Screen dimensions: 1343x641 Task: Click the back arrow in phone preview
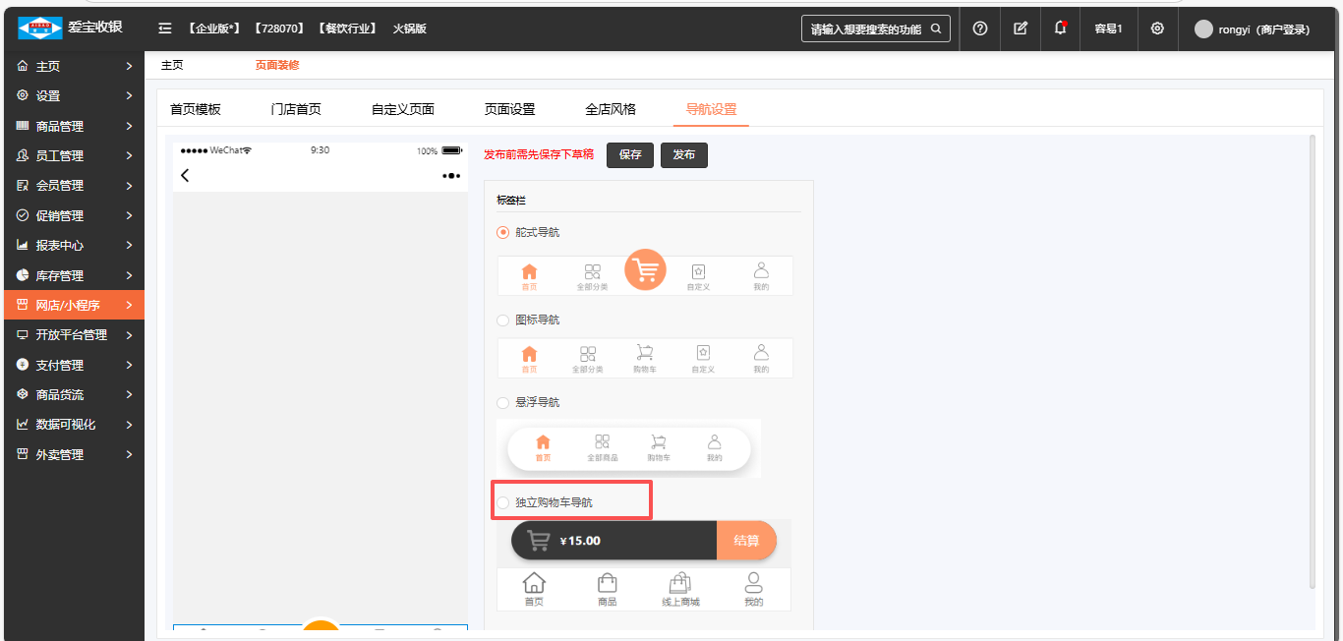pos(185,176)
